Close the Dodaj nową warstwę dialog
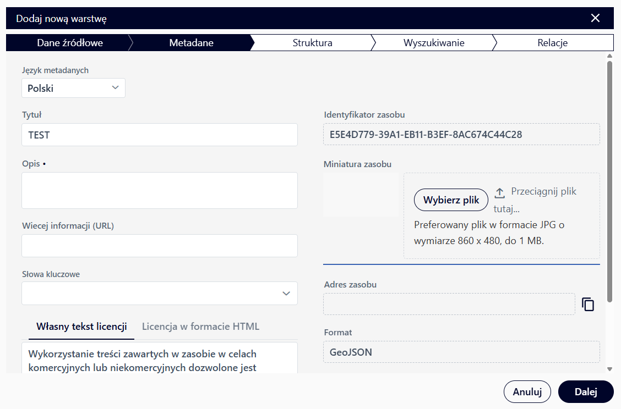 pos(595,18)
